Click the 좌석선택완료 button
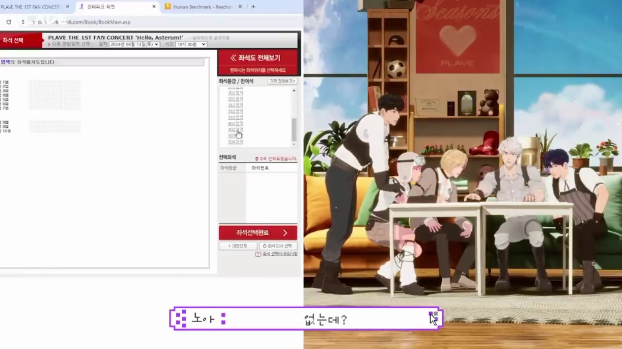The height and width of the screenshot is (349, 622). click(258, 232)
